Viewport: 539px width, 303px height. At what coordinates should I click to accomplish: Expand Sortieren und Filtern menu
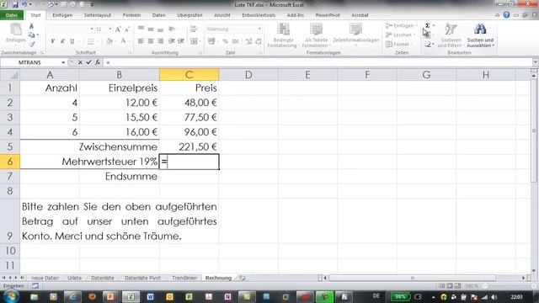pyautogui.click(x=451, y=35)
